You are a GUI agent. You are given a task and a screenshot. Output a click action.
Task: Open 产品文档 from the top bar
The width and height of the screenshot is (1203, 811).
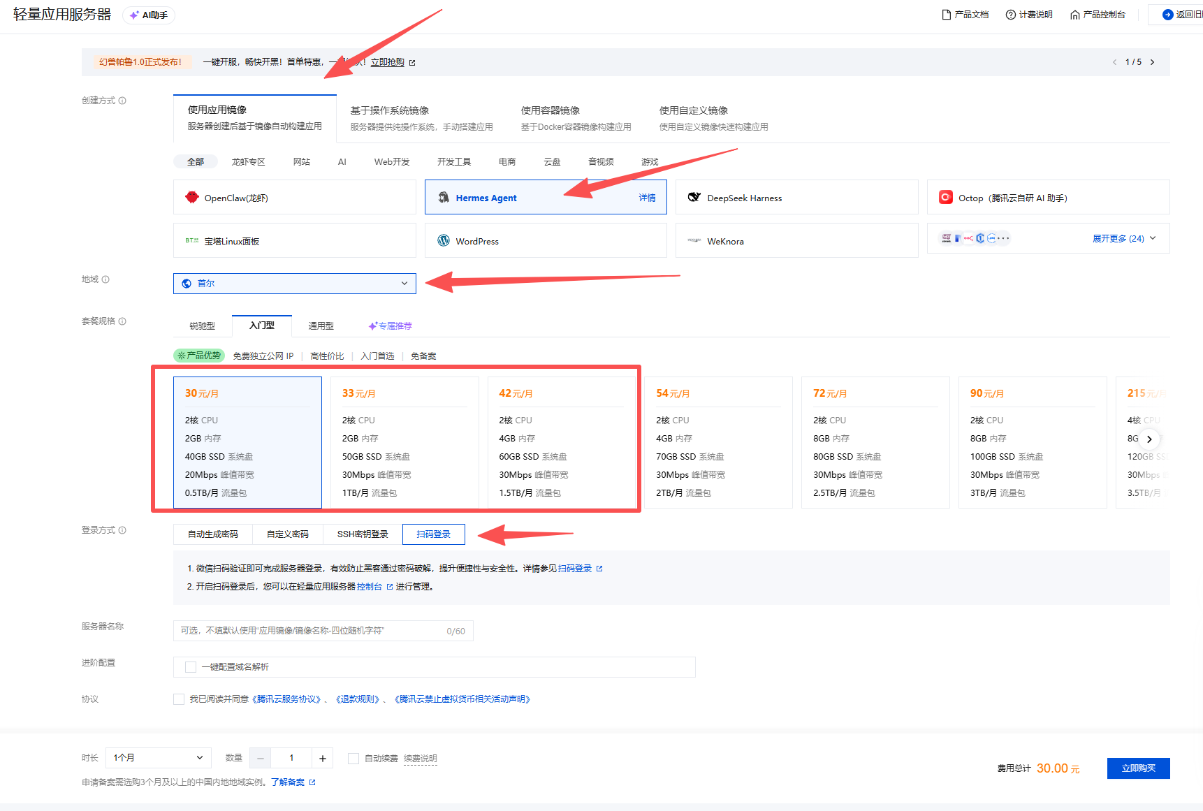click(x=965, y=15)
